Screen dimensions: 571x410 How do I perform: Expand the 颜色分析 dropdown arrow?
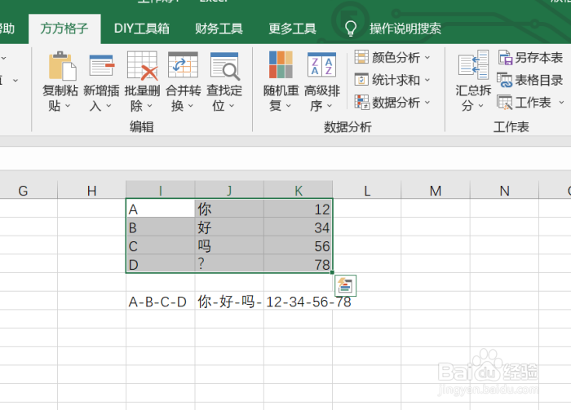427,58
